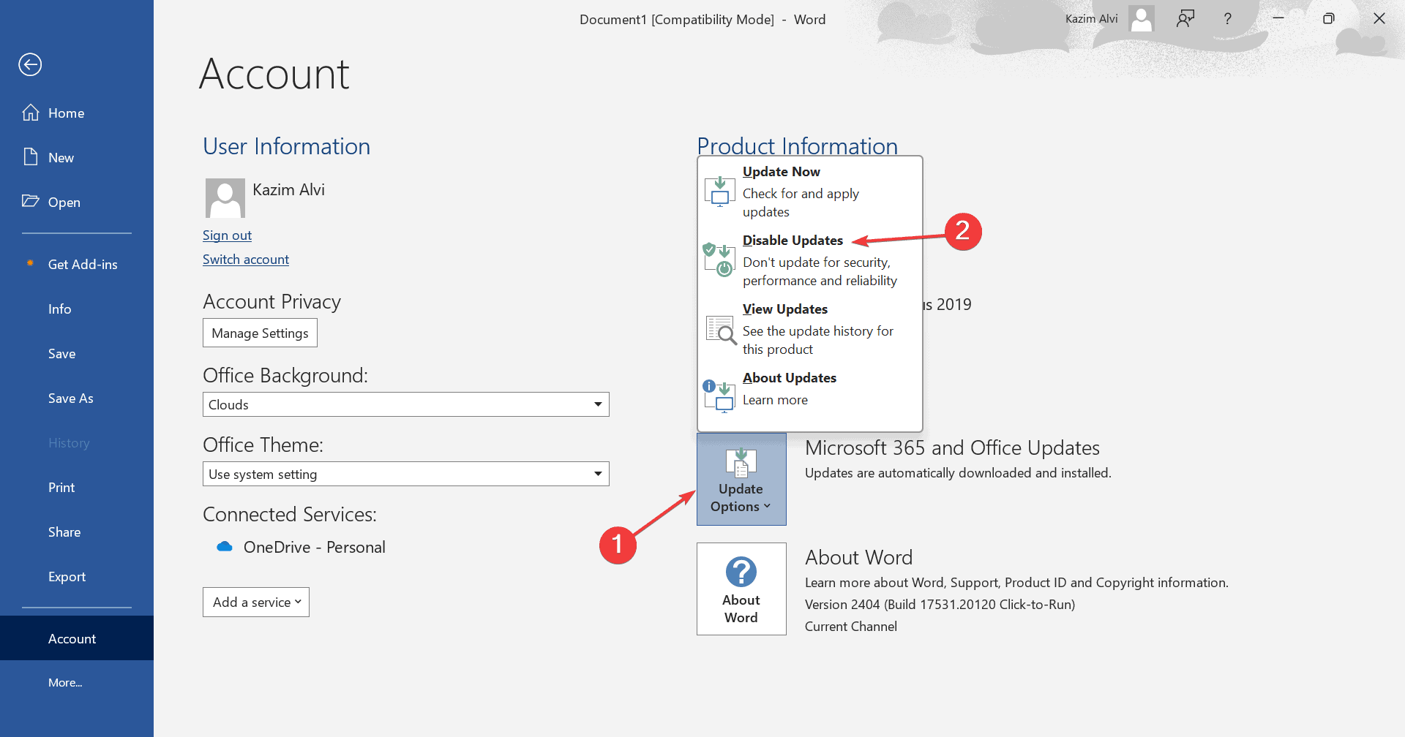Click the back arrow icon in sidebar

click(x=30, y=64)
